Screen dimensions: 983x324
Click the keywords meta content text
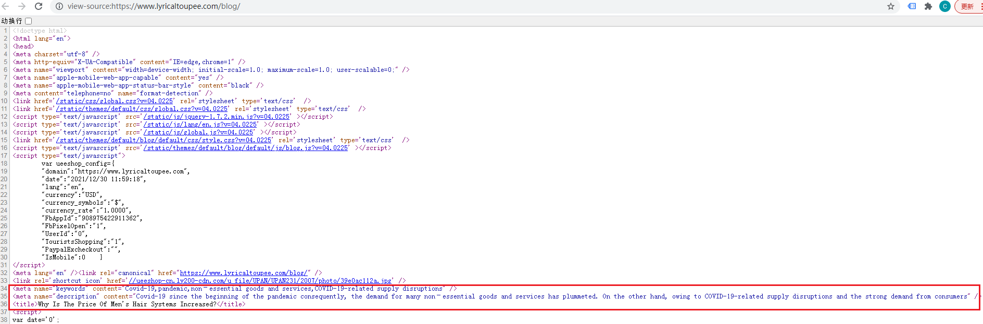click(x=284, y=289)
